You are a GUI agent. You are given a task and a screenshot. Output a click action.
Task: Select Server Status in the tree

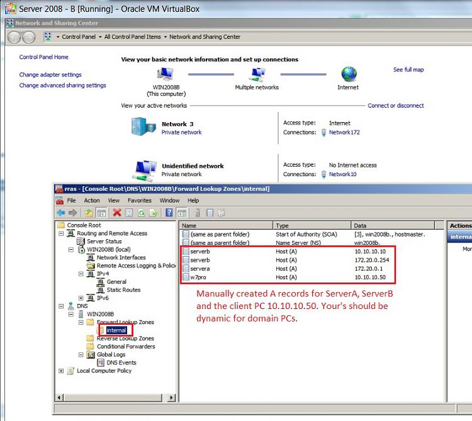click(104, 242)
